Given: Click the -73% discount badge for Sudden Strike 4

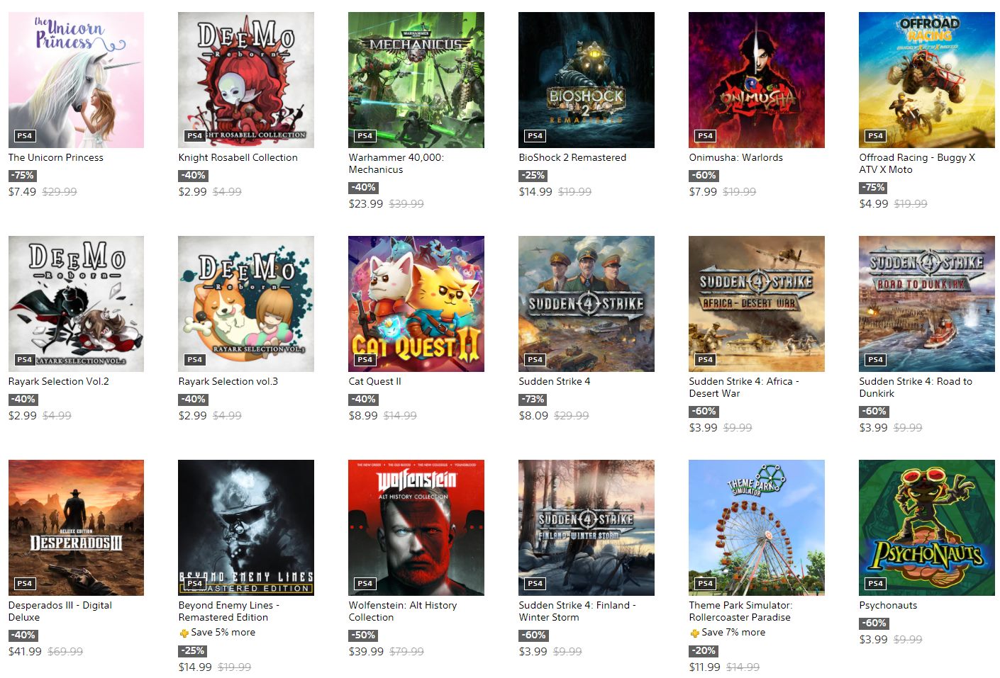Looking at the screenshot, I should pyautogui.click(x=533, y=400).
